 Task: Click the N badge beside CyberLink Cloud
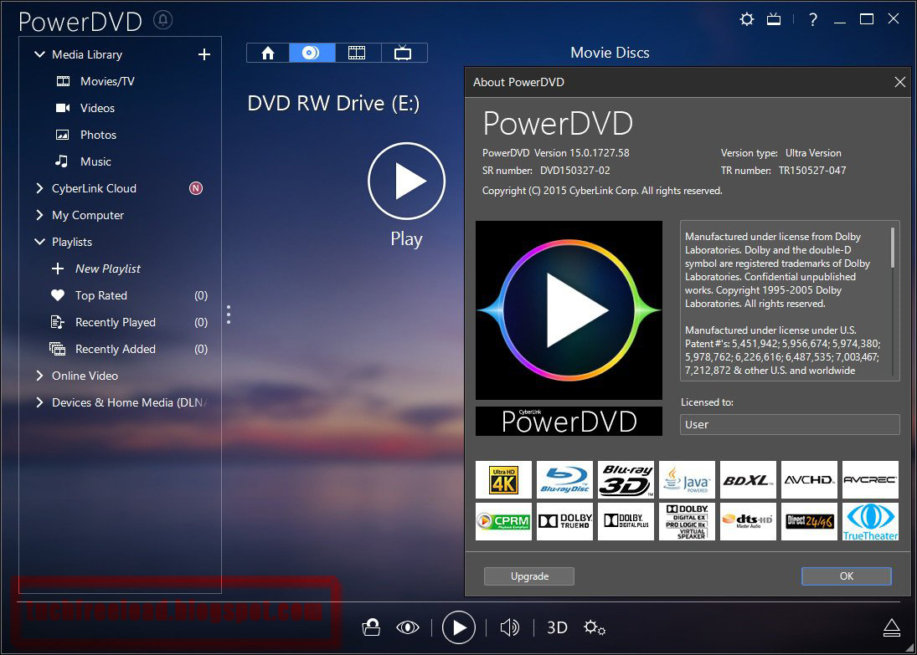click(196, 188)
